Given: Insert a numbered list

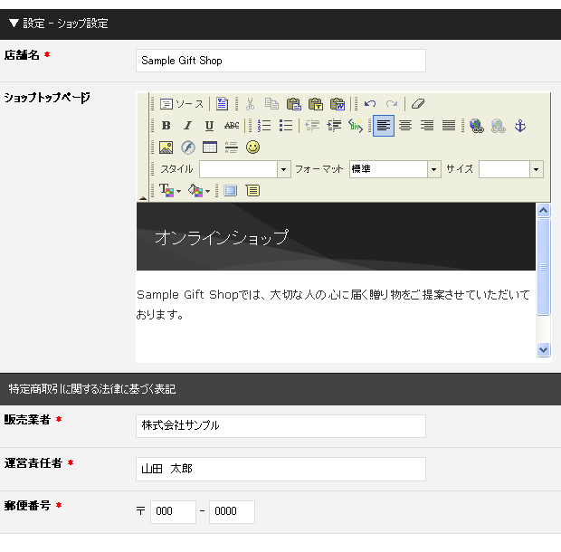Looking at the screenshot, I should tap(264, 126).
